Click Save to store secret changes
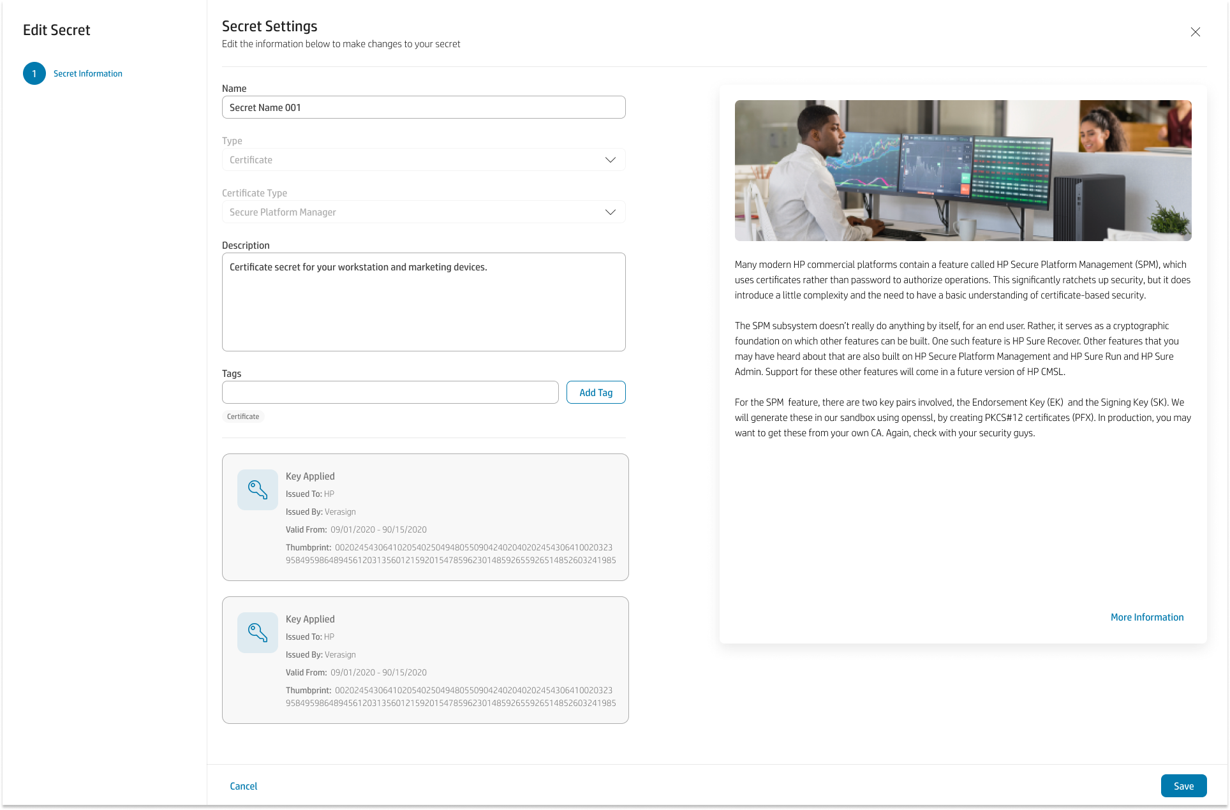Screen dimensions: 1230x810 (1183, 786)
